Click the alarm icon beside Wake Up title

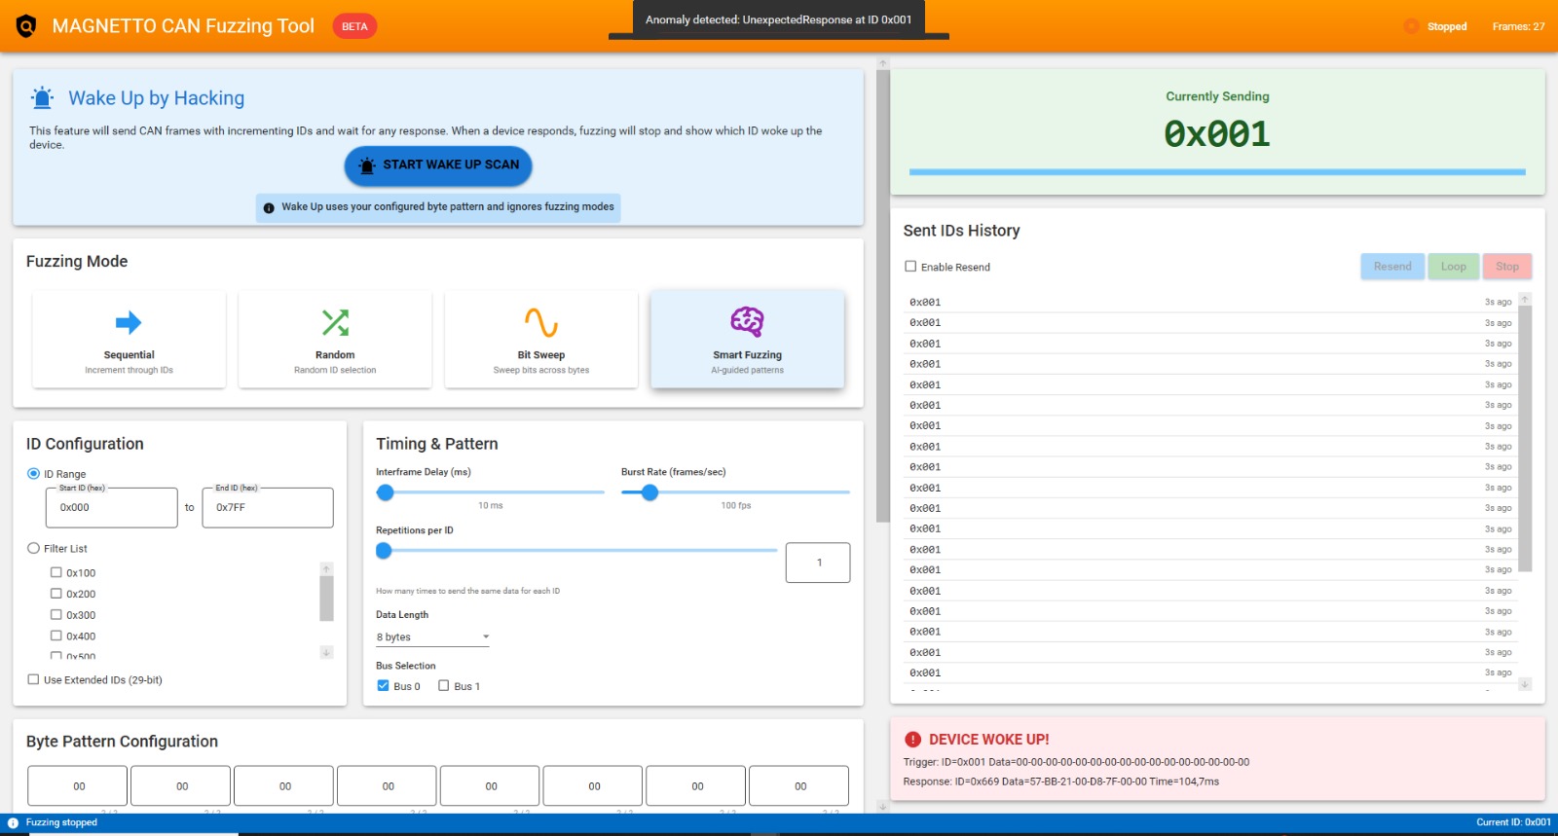pyautogui.click(x=42, y=97)
